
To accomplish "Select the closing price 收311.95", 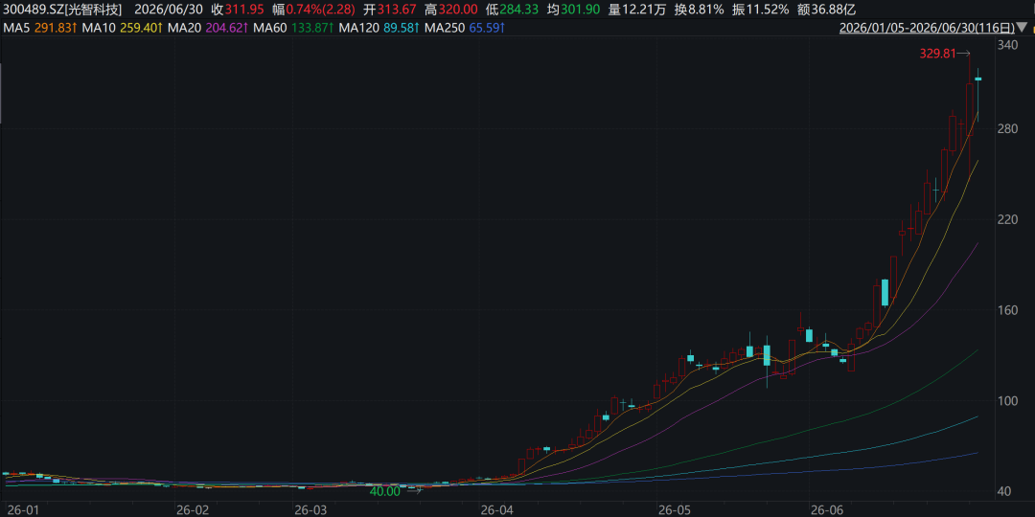I will point(236,10).
